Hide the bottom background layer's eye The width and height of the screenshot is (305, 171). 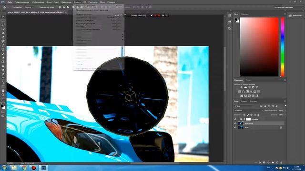pos(235,127)
